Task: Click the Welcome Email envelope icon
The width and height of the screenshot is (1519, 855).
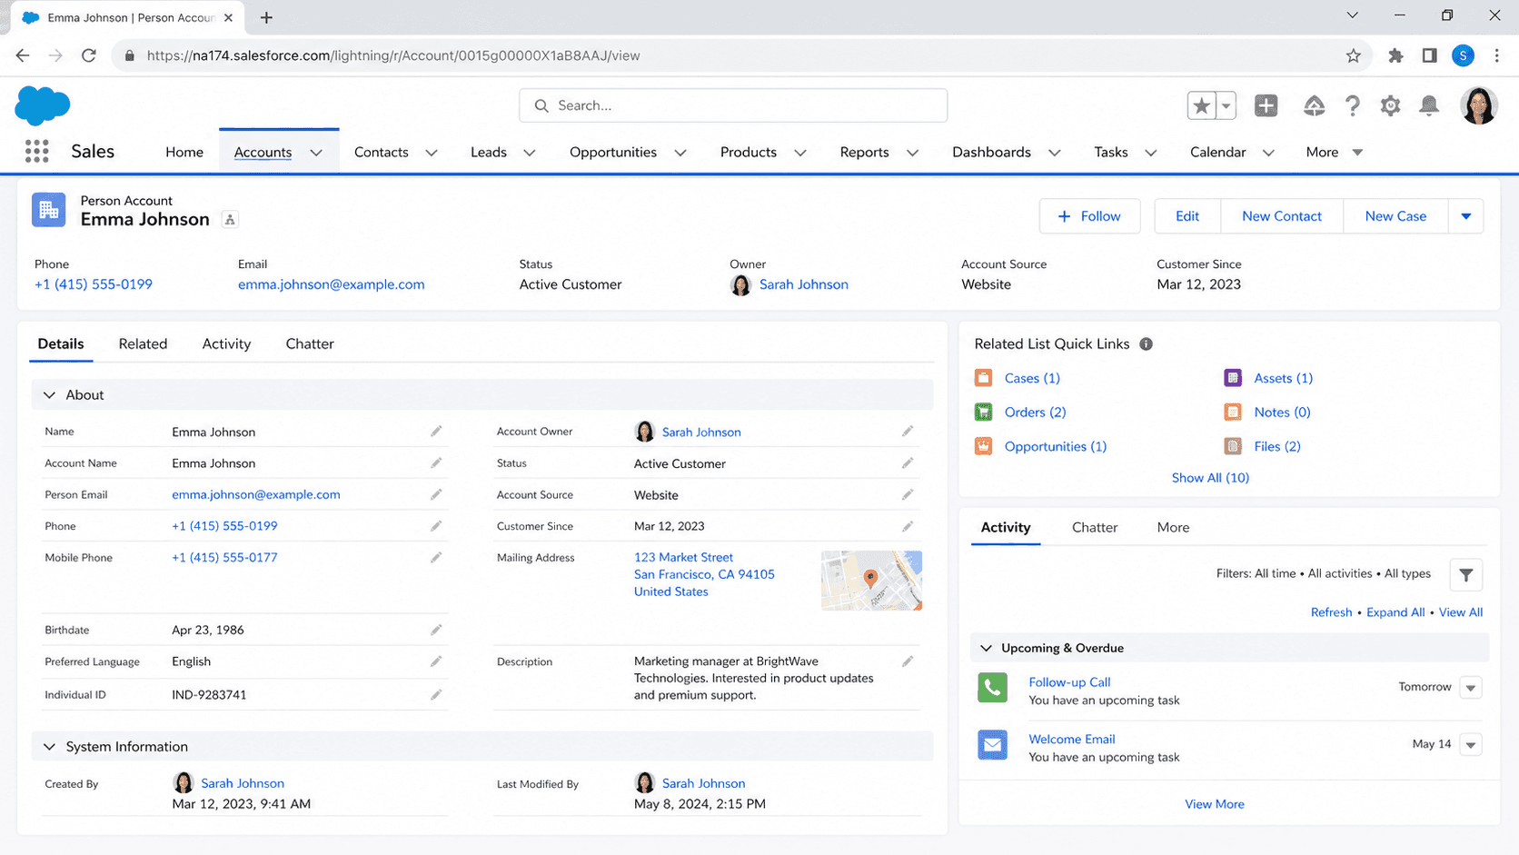Action: tap(992, 745)
